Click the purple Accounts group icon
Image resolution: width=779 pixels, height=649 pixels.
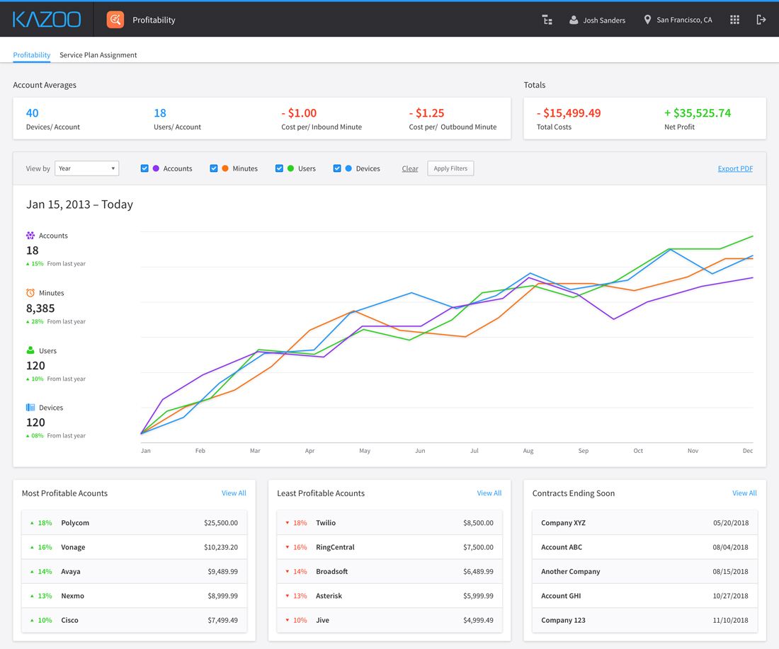pos(30,236)
